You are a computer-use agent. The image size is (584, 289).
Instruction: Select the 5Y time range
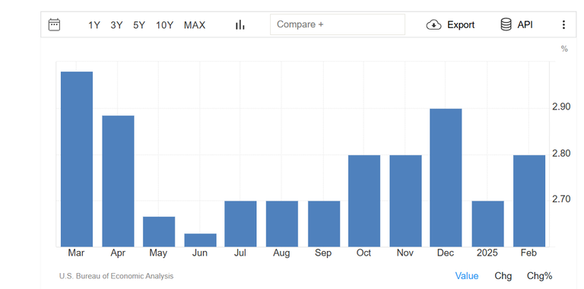(139, 25)
